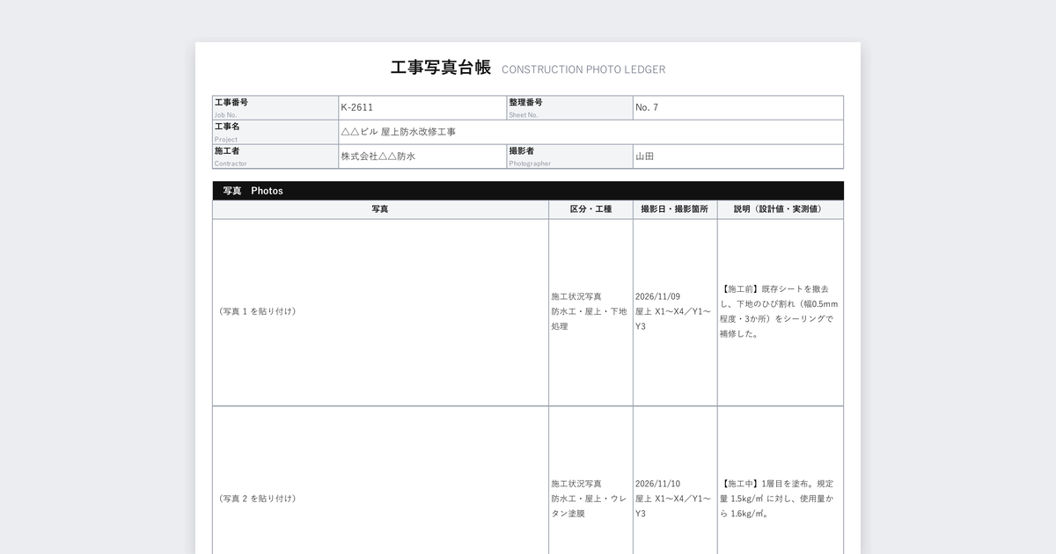The image size is (1056, 554).
Task: Click the job number value K-2611
Action: (357, 107)
